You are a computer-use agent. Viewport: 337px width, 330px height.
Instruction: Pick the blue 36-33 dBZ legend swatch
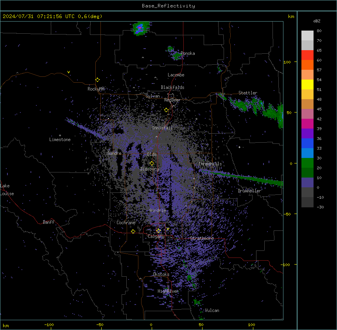tap(307, 143)
